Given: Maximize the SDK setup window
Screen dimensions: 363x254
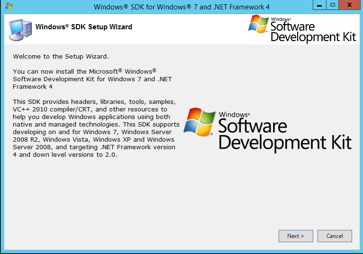Looking at the screenshot, I should (x=333, y=5).
